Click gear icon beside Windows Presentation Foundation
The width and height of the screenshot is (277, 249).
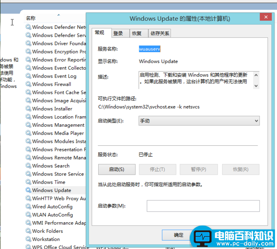point(28,149)
